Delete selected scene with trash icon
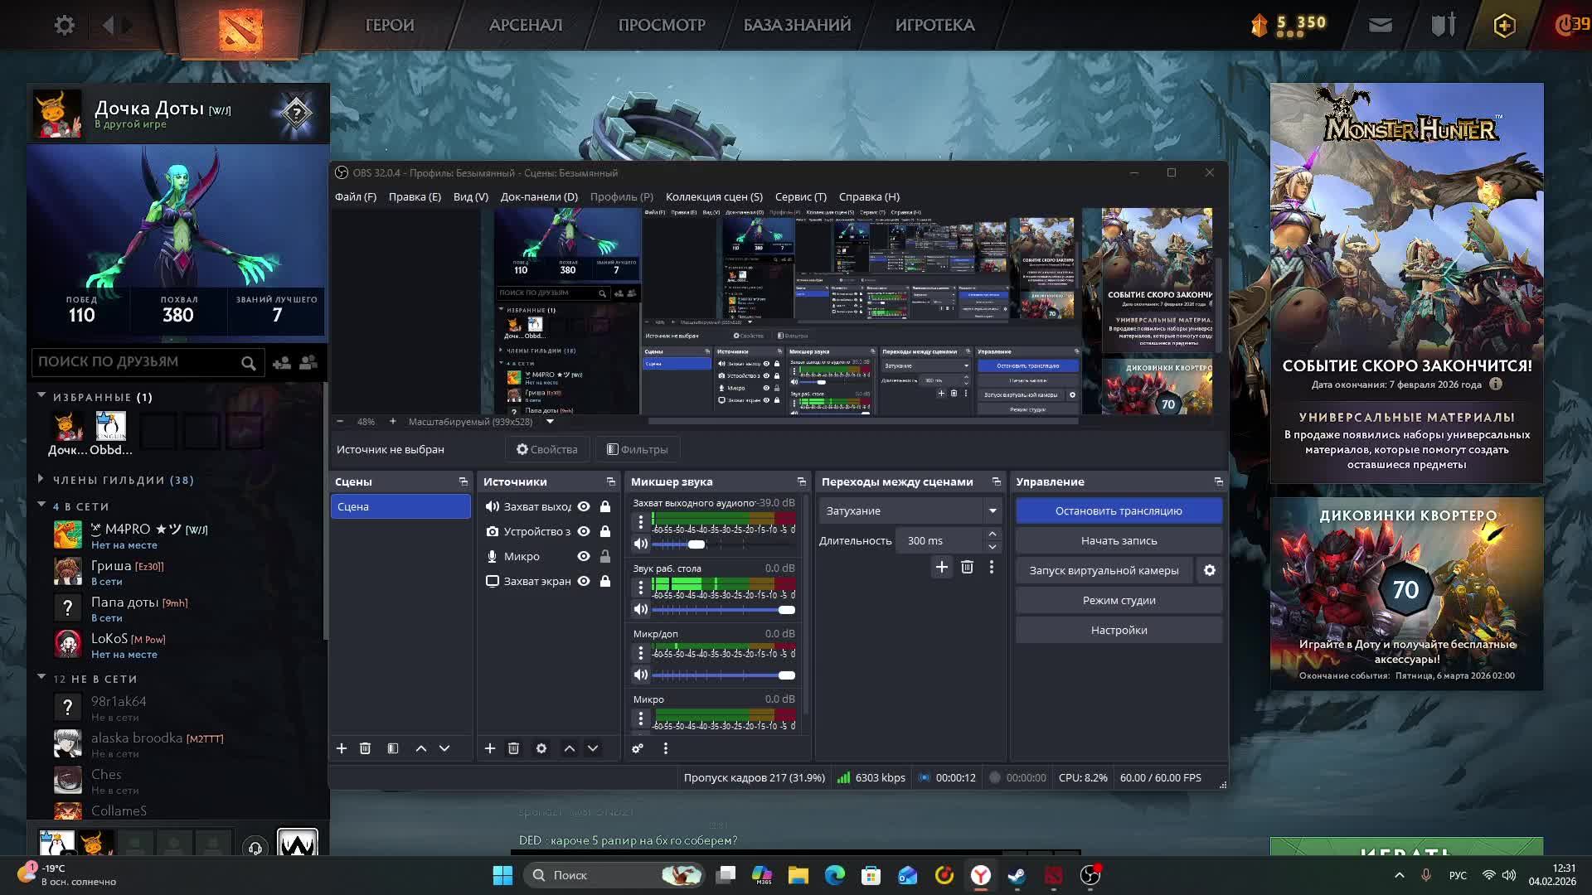Viewport: 1592px width, 895px height. [x=365, y=748]
